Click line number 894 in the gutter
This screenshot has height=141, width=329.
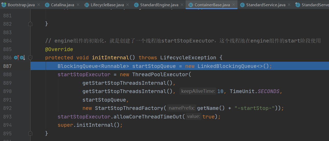click(7, 125)
